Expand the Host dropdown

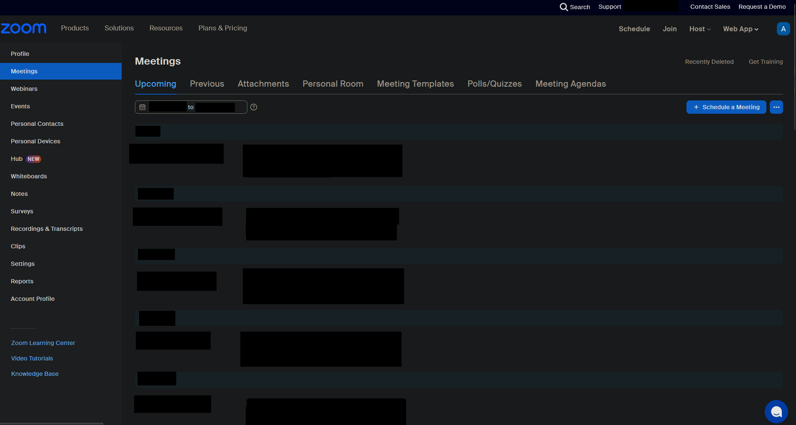click(x=700, y=29)
